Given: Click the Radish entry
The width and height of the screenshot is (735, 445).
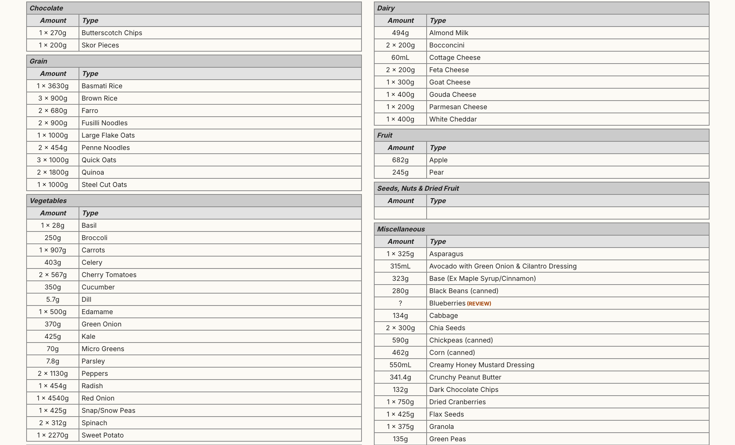Looking at the screenshot, I should (194, 386).
